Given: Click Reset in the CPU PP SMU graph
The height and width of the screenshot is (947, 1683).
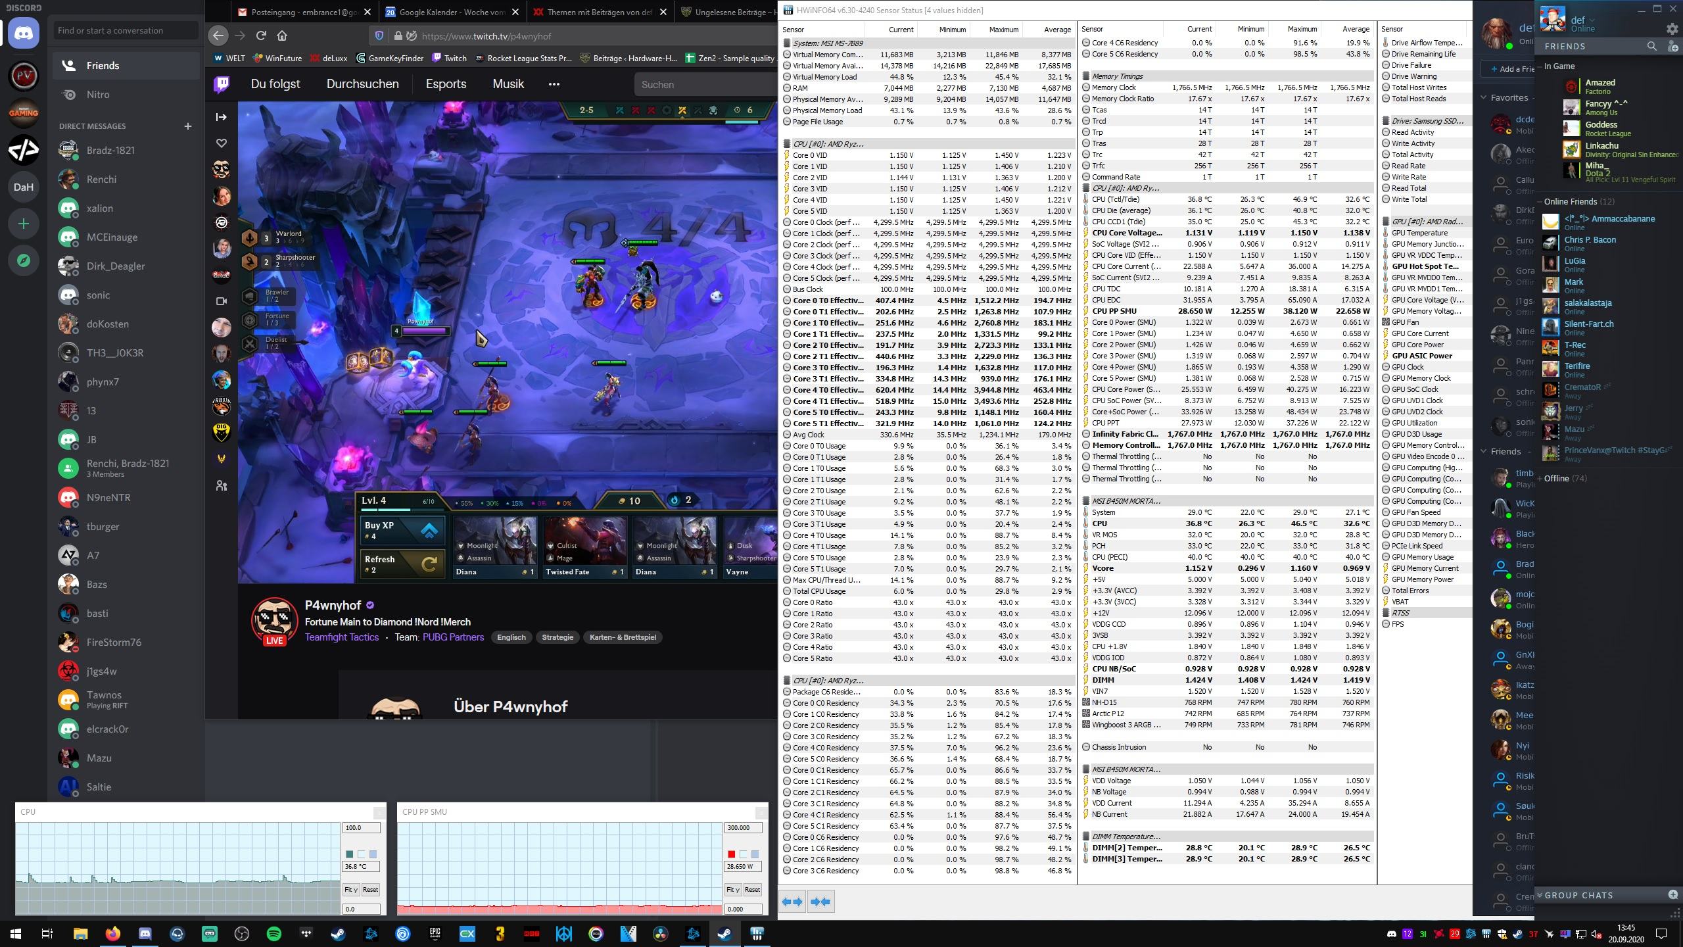Looking at the screenshot, I should pyautogui.click(x=752, y=890).
